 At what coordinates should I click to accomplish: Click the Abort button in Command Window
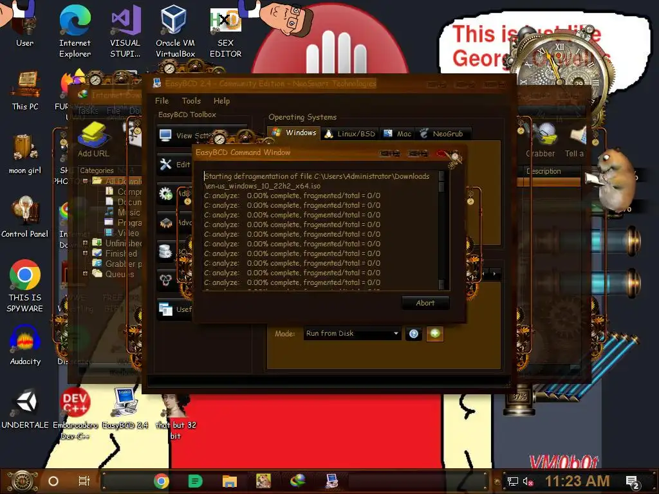coord(425,303)
